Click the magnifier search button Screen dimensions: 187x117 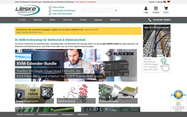click(x=116, y=10)
